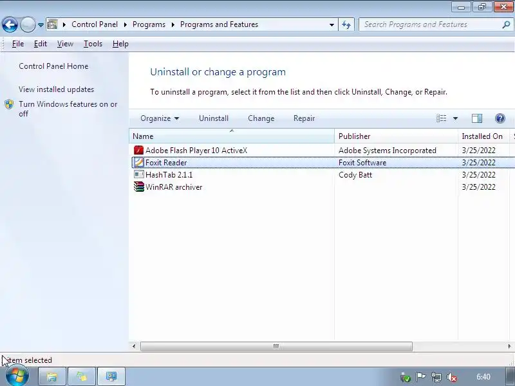This screenshot has width=515, height=386.
Task: Click the change view icon
Action: (441, 118)
